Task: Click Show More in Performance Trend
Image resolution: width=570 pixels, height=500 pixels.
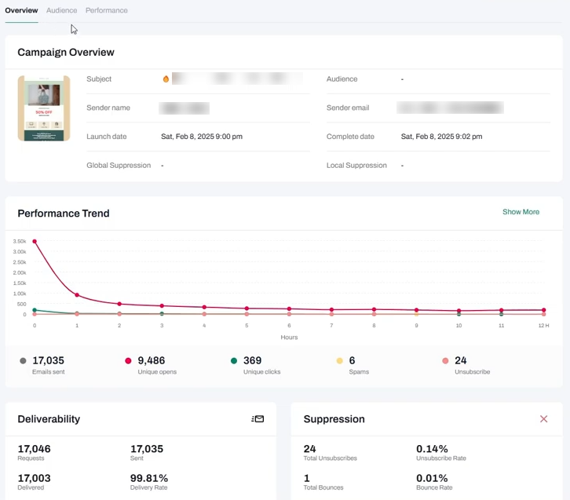Action: [521, 212]
